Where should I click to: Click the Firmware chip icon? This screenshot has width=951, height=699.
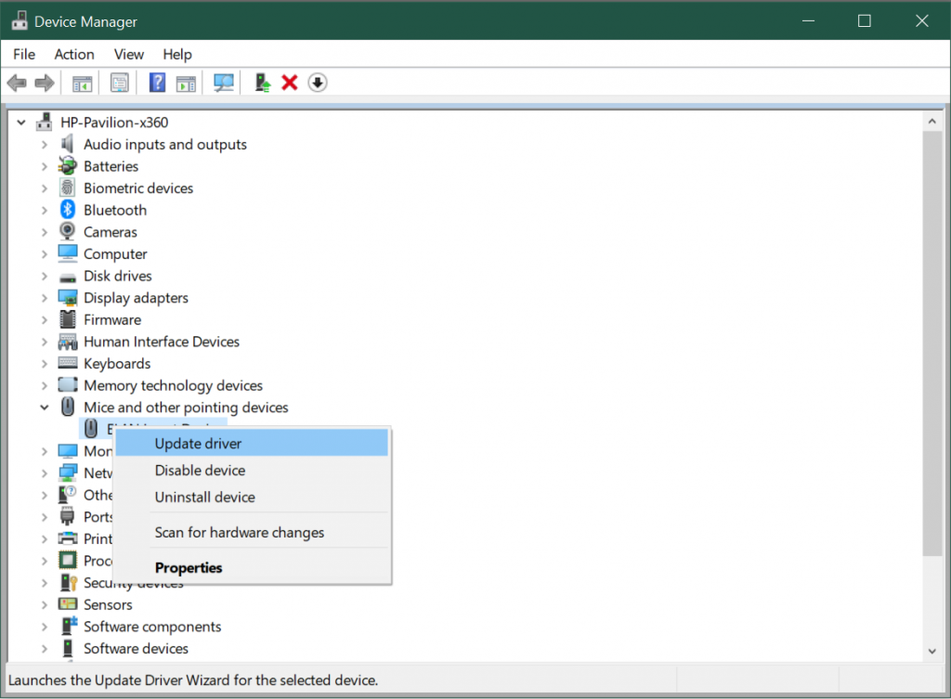(67, 319)
